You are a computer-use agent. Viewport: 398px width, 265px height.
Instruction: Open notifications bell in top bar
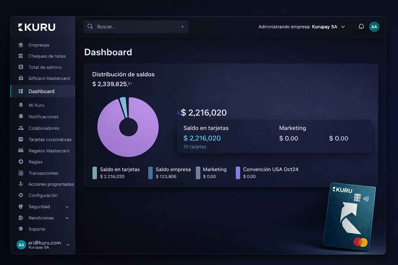point(361,27)
